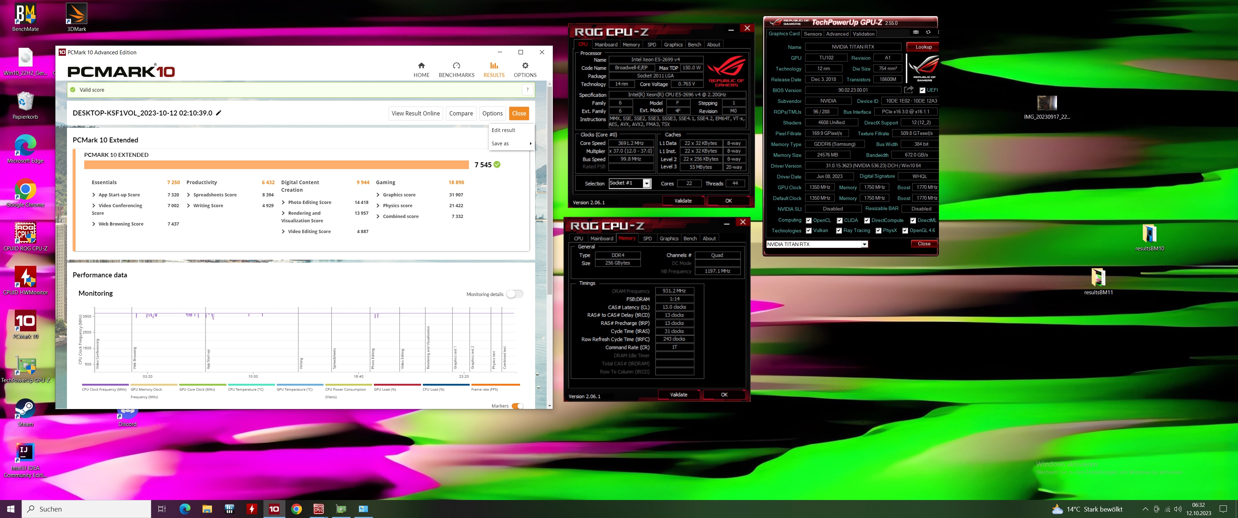This screenshot has height=518, width=1238.
Task: Click Validate in the upper CPU-Z window
Action: (x=682, y=201)
